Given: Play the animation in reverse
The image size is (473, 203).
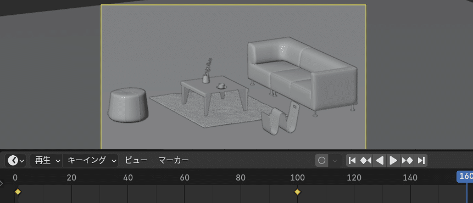Looking at the screenshot, I should (380, 161).
